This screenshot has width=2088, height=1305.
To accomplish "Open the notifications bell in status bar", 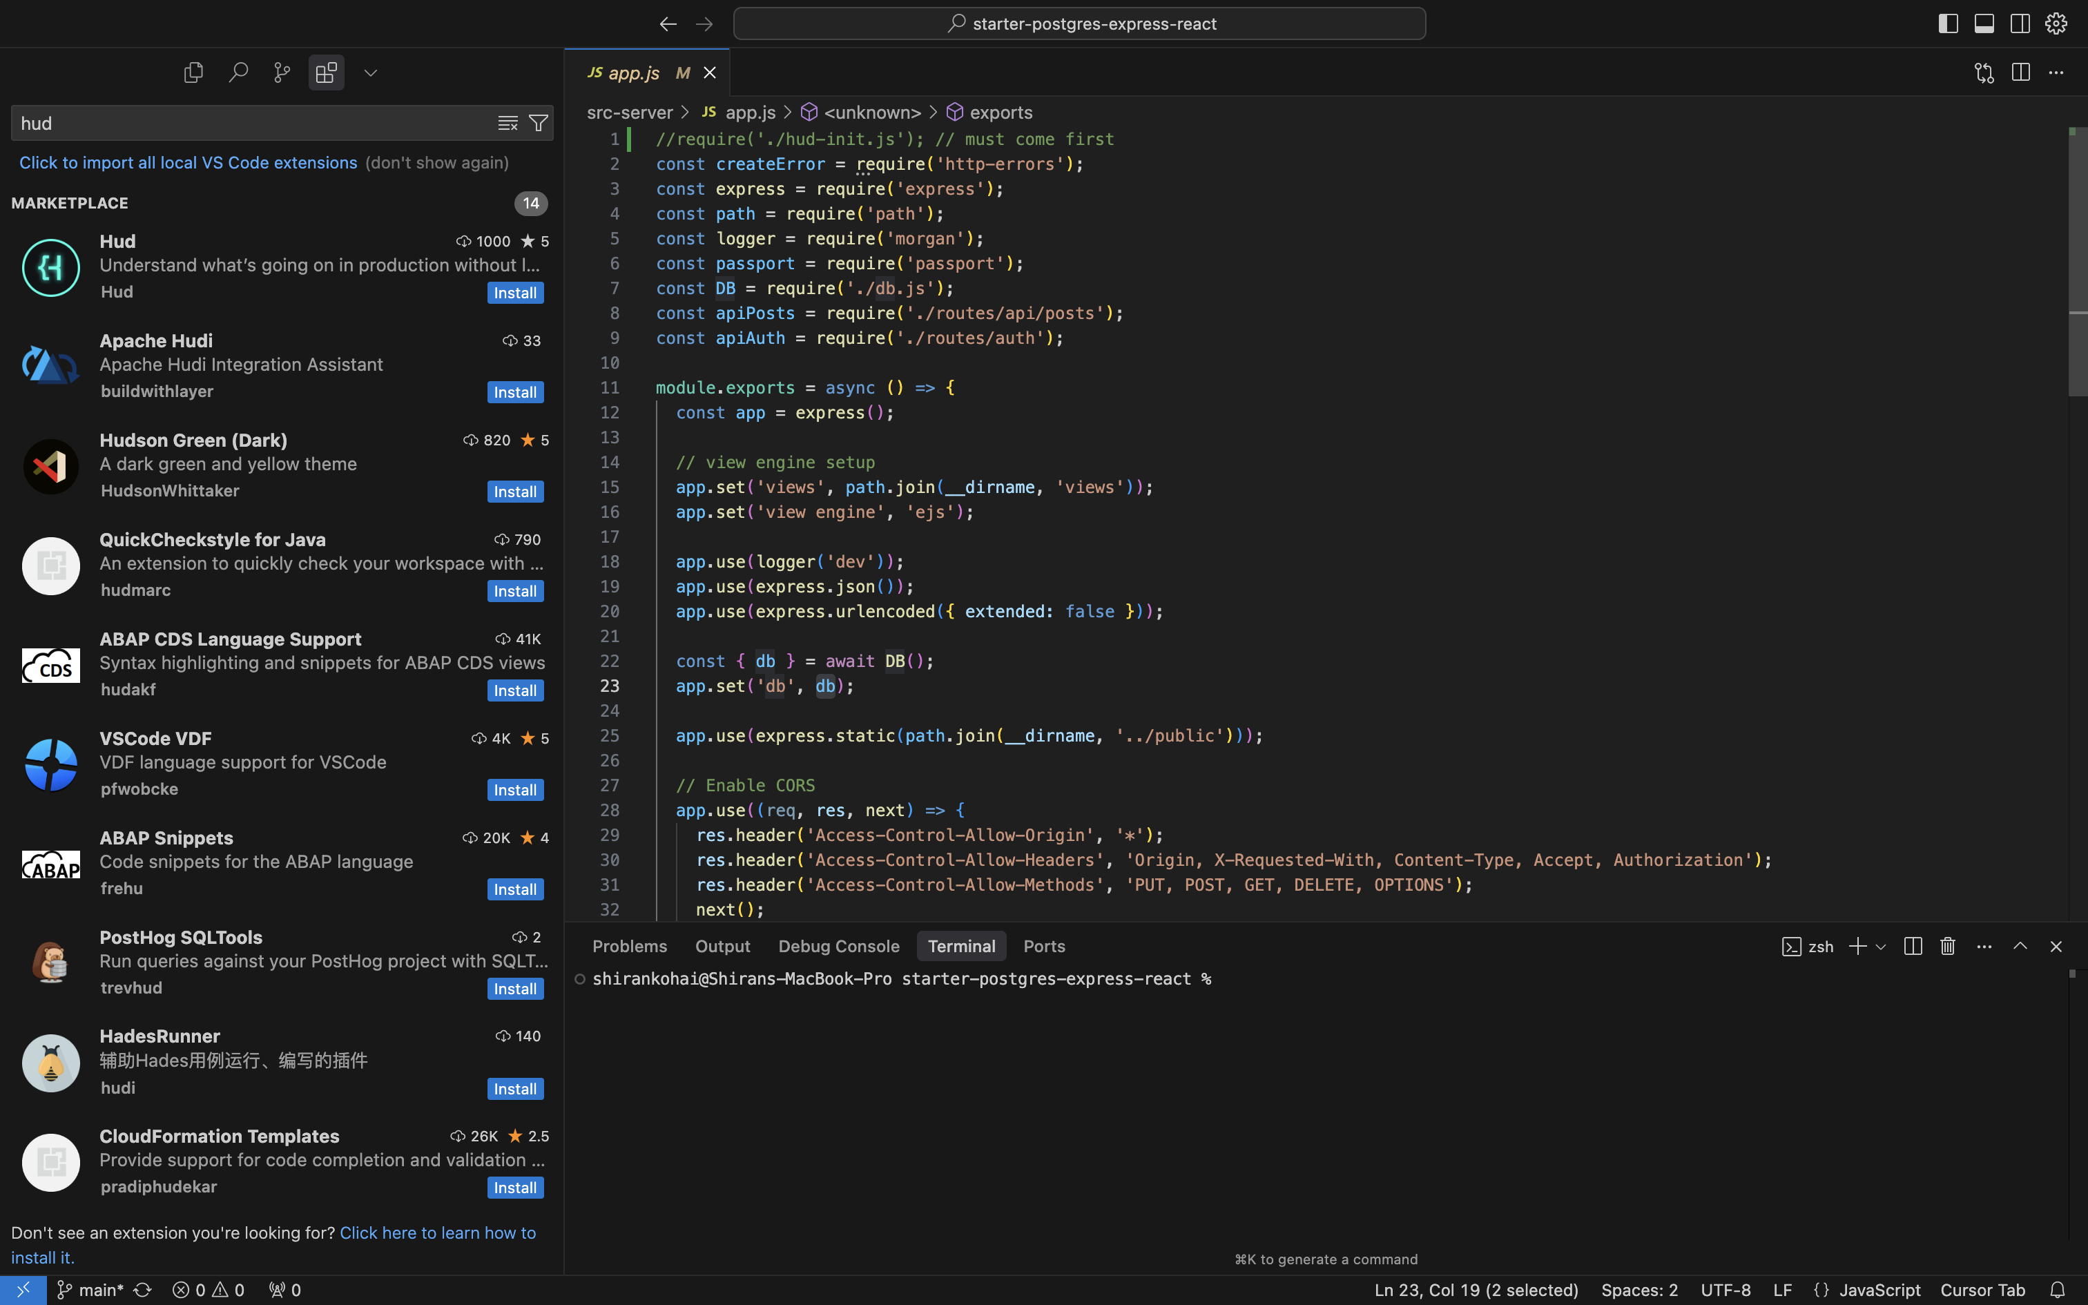I will click(x=2057, y=1290).
